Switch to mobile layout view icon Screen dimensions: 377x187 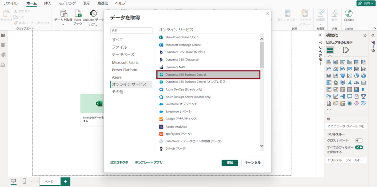[24, 181]
